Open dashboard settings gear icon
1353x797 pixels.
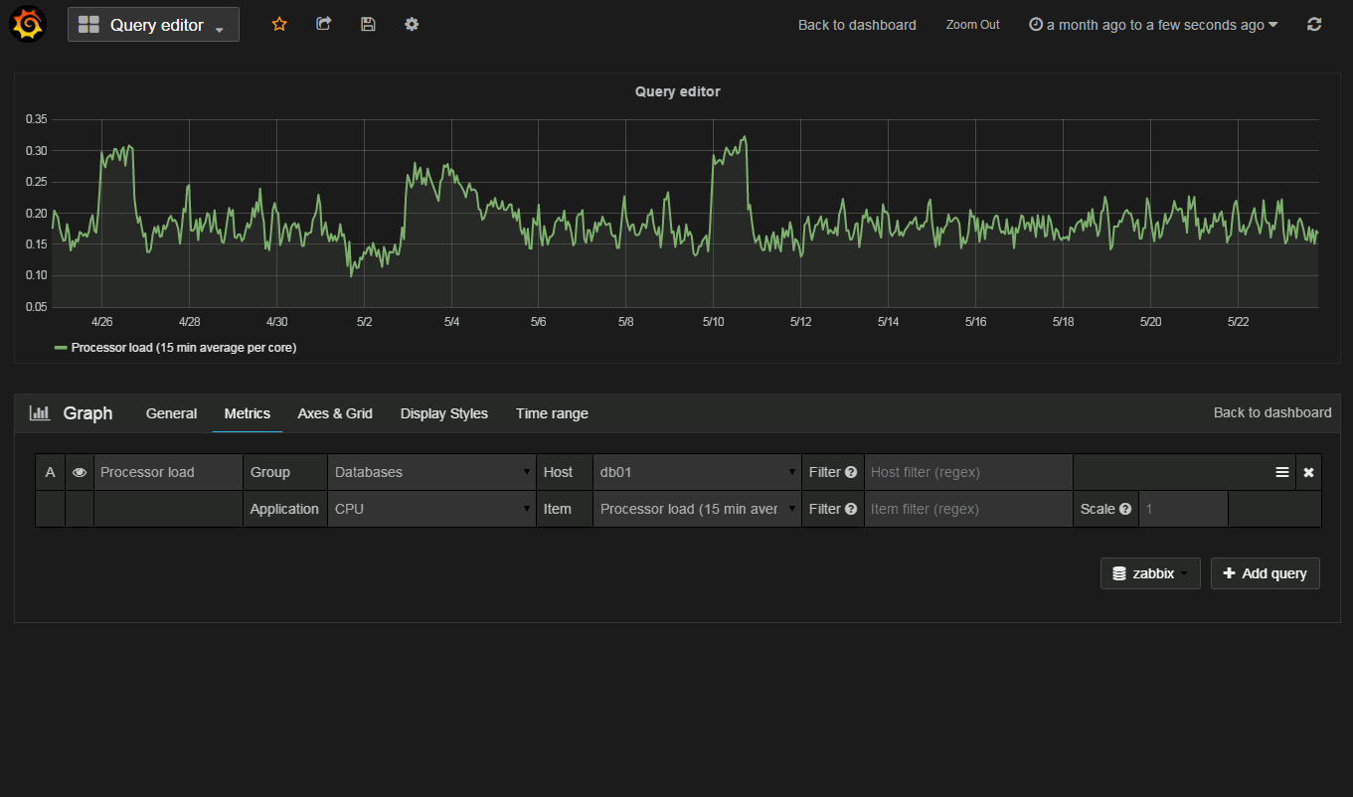(x=412, y=24)
